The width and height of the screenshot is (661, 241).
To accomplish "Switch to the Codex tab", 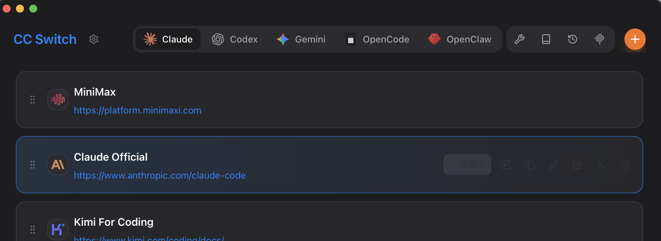I will [235, 39].
